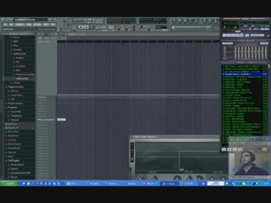Select the Main automation playlist track label

(46, 120)
